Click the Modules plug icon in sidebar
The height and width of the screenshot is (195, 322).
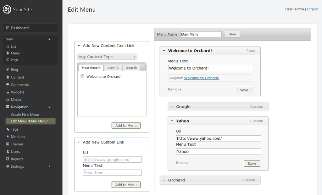pyautogui.click(x=8, y=137)
